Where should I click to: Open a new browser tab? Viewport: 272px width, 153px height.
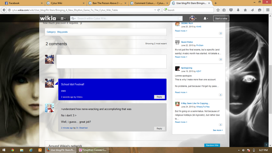point(215,3)
